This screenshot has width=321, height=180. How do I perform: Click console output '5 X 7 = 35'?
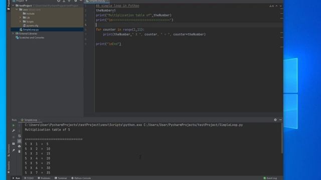38,172
